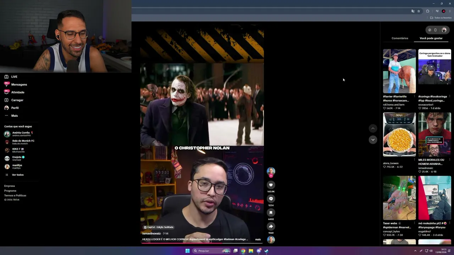Seek in the video progress bar

click(201, 243)
